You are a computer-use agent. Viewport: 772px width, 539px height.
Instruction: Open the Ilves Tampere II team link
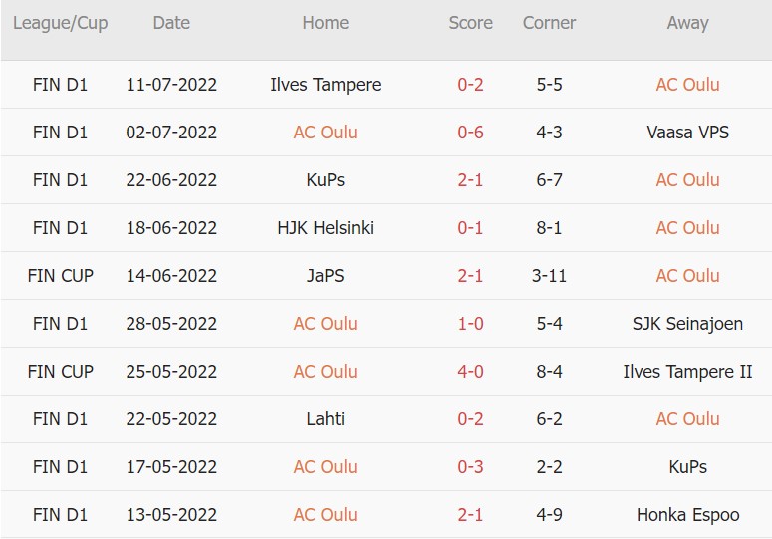pos(687,372)
